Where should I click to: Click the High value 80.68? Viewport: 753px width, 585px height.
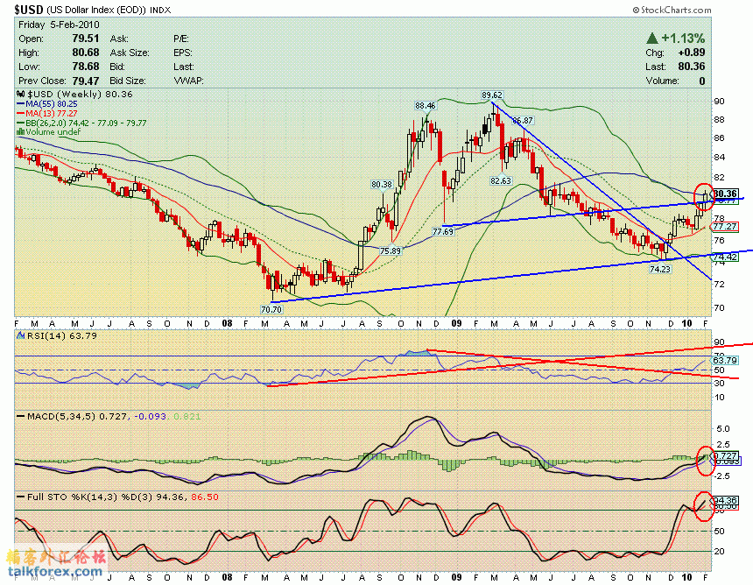pos(86,53)
